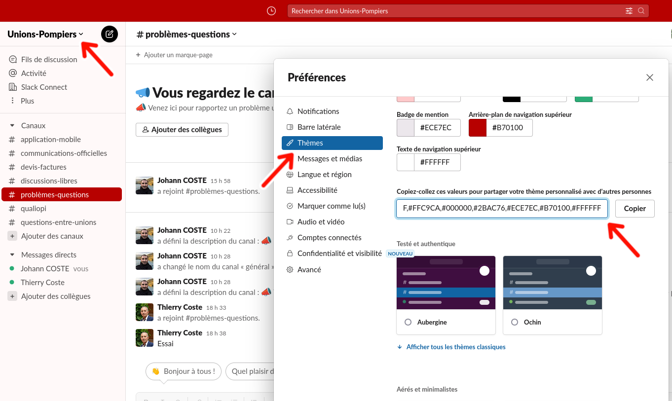Open search filter sliders icon
Image resolution: width=672 pixels, height=401 pixels.
pyautogui.click(x=629, y=11)
